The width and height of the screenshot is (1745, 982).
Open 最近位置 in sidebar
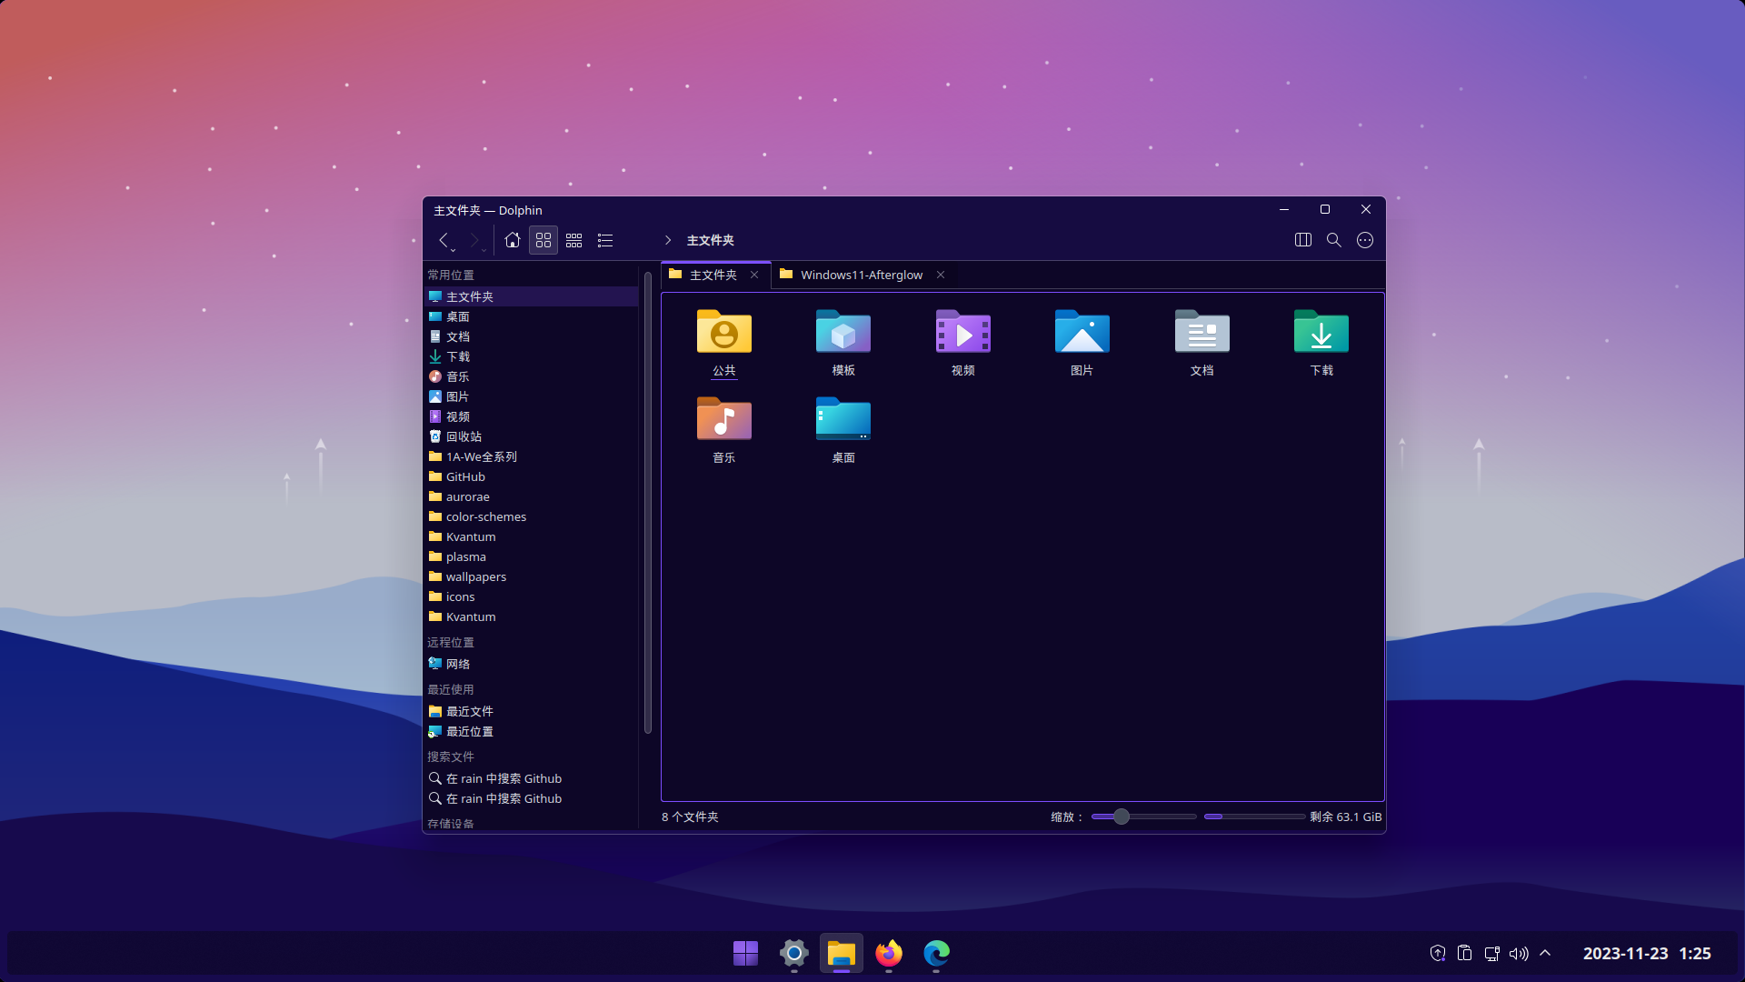[x=532, y=731]
